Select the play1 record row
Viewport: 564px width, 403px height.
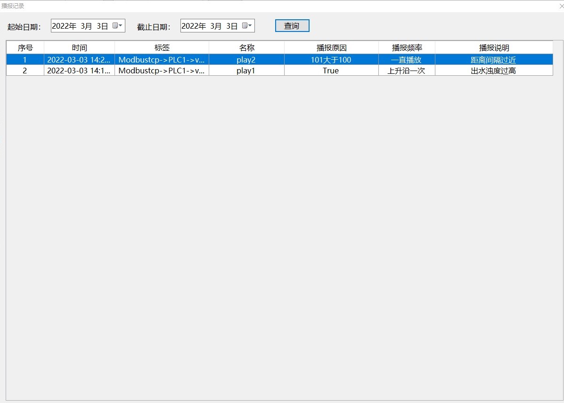click(x=246, y=71)
